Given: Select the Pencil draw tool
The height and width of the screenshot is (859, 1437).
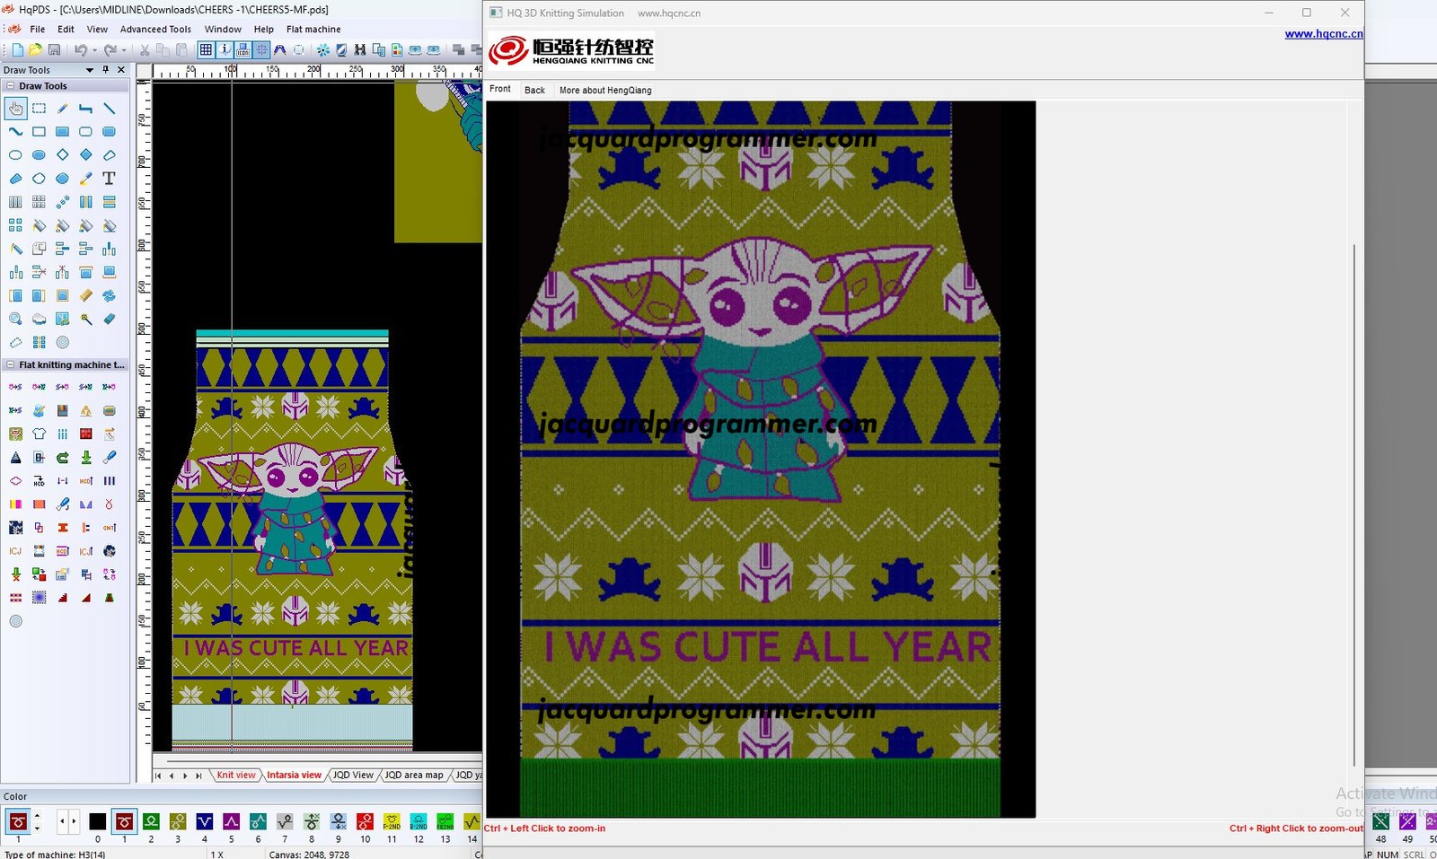Looking at the screenshot, I should tap(62, 109).
